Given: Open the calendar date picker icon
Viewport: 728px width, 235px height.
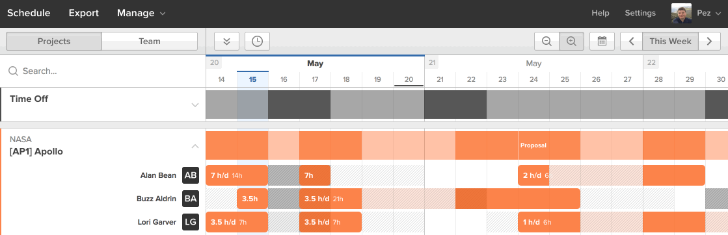Looking at the screenshot, I should pos(602,42).
